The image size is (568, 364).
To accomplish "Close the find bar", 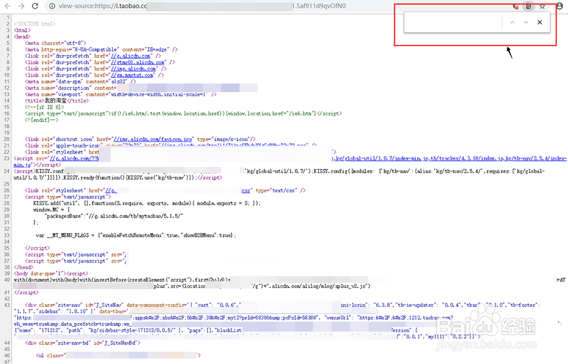I will pos(540,23).
